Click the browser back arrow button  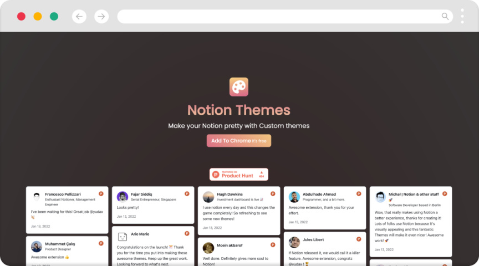click(x=79, y=17)
